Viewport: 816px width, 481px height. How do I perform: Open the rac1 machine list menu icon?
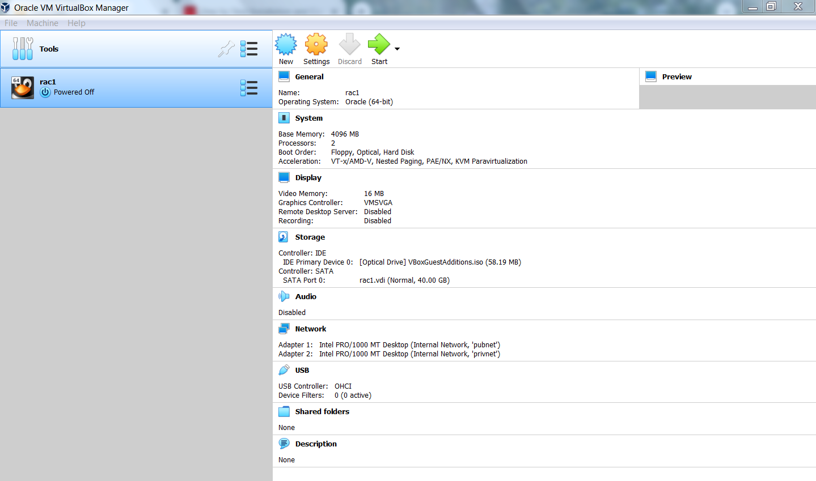coord(249,88)
